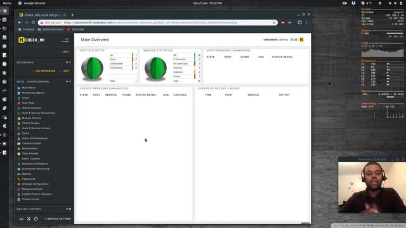Click the Check_MK logo in sidebar
The image size is (406, 228).
pyautogui.click(x=31, y=40)
